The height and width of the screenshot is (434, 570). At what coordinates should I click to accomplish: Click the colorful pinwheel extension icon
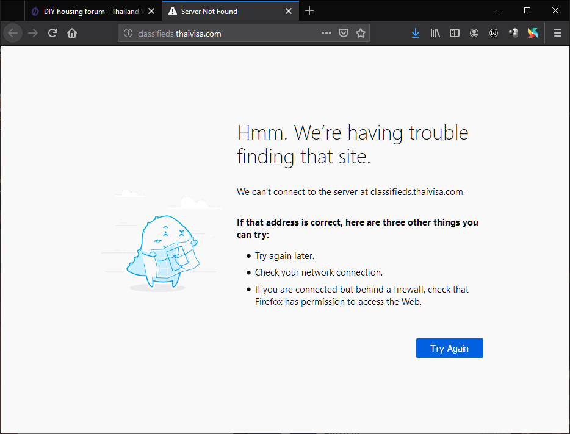533,33
